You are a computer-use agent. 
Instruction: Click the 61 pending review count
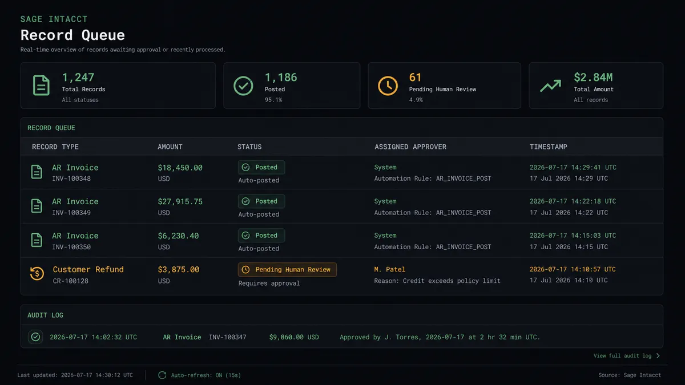tap(416, 78)
